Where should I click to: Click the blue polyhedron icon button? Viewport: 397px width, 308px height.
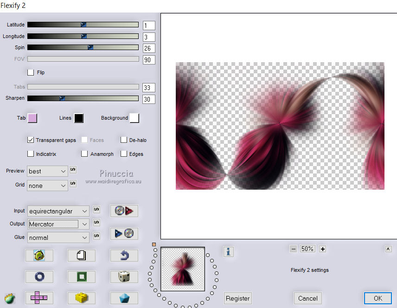tap(124, 298)
